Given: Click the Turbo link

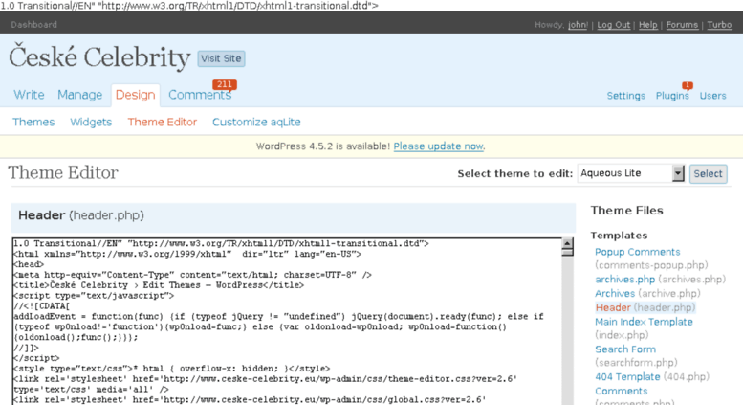Looking at the screenshot, I should coord(719,25).
